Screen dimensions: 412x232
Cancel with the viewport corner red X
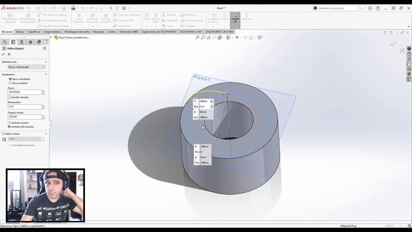pyautogui.click(x=402, y=50)
